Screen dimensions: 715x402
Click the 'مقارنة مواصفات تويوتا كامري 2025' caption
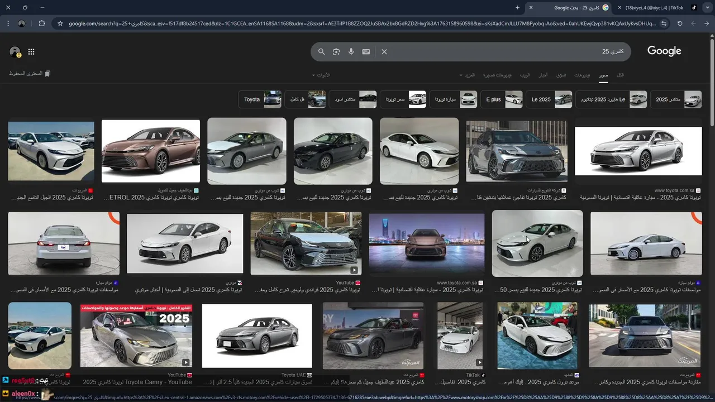tap(647, 382)
